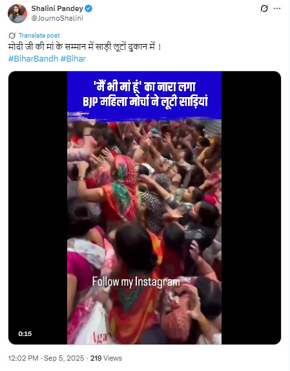This screenshot has height=371, width=290.
Task: Play the embedded saree crowd video
Action: pyautogui.click(x=145, y=208)
